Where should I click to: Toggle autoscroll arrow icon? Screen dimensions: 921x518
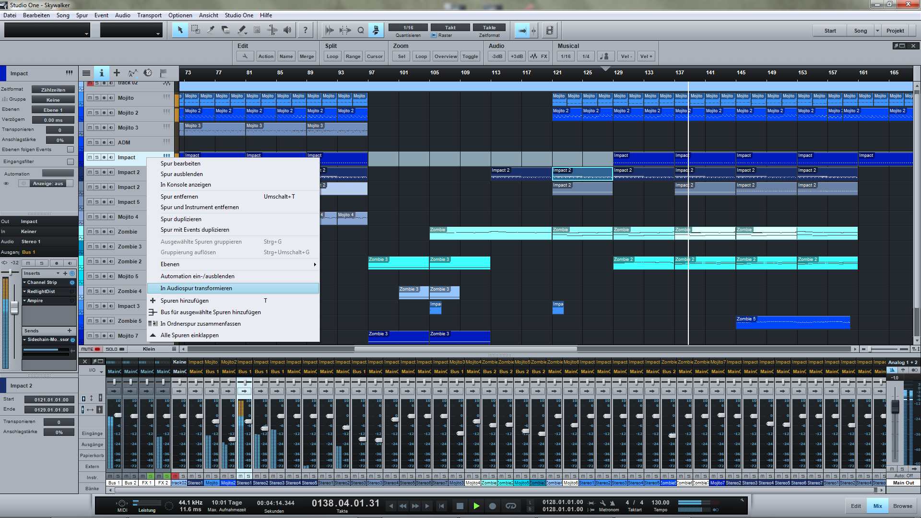coord(522,31)
